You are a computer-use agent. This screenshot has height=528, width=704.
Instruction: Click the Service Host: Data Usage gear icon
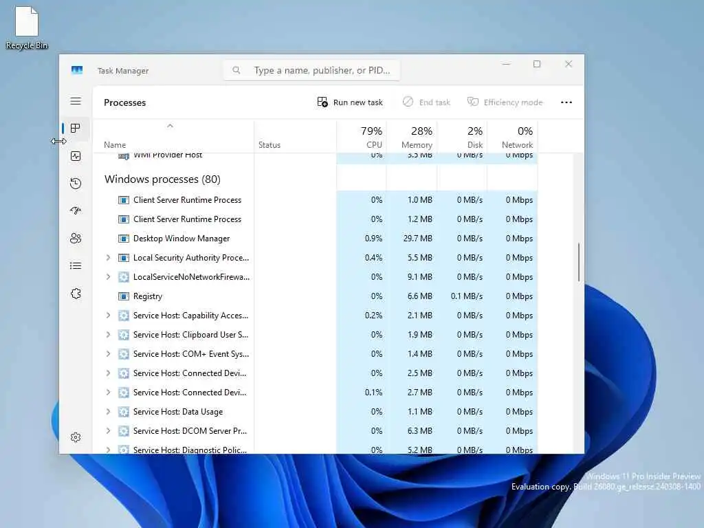click(x=124, y=412)
